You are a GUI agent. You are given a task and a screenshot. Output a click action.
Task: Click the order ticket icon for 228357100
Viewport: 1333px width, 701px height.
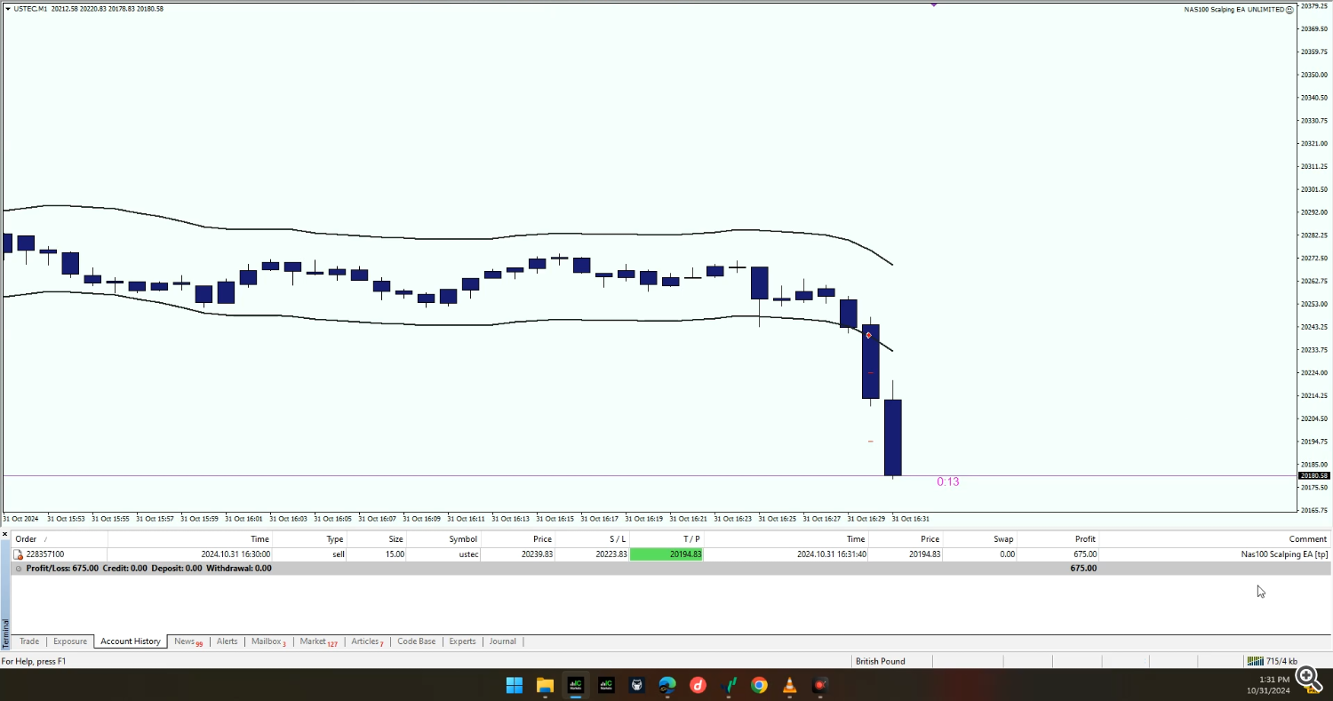click(18, 554)
